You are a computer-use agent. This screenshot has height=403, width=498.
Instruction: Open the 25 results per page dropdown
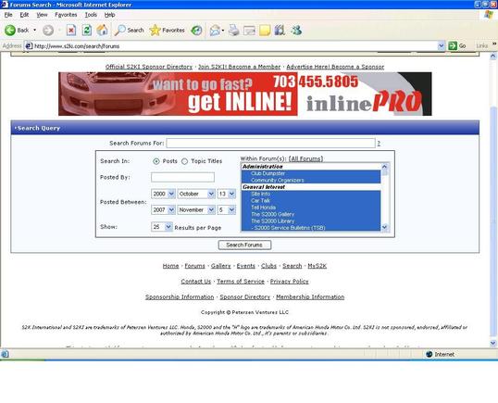tap(162, 227)
